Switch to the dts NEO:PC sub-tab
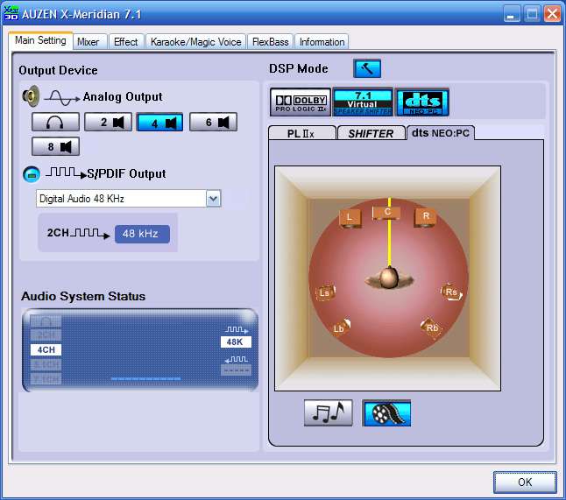 [441, 133]
